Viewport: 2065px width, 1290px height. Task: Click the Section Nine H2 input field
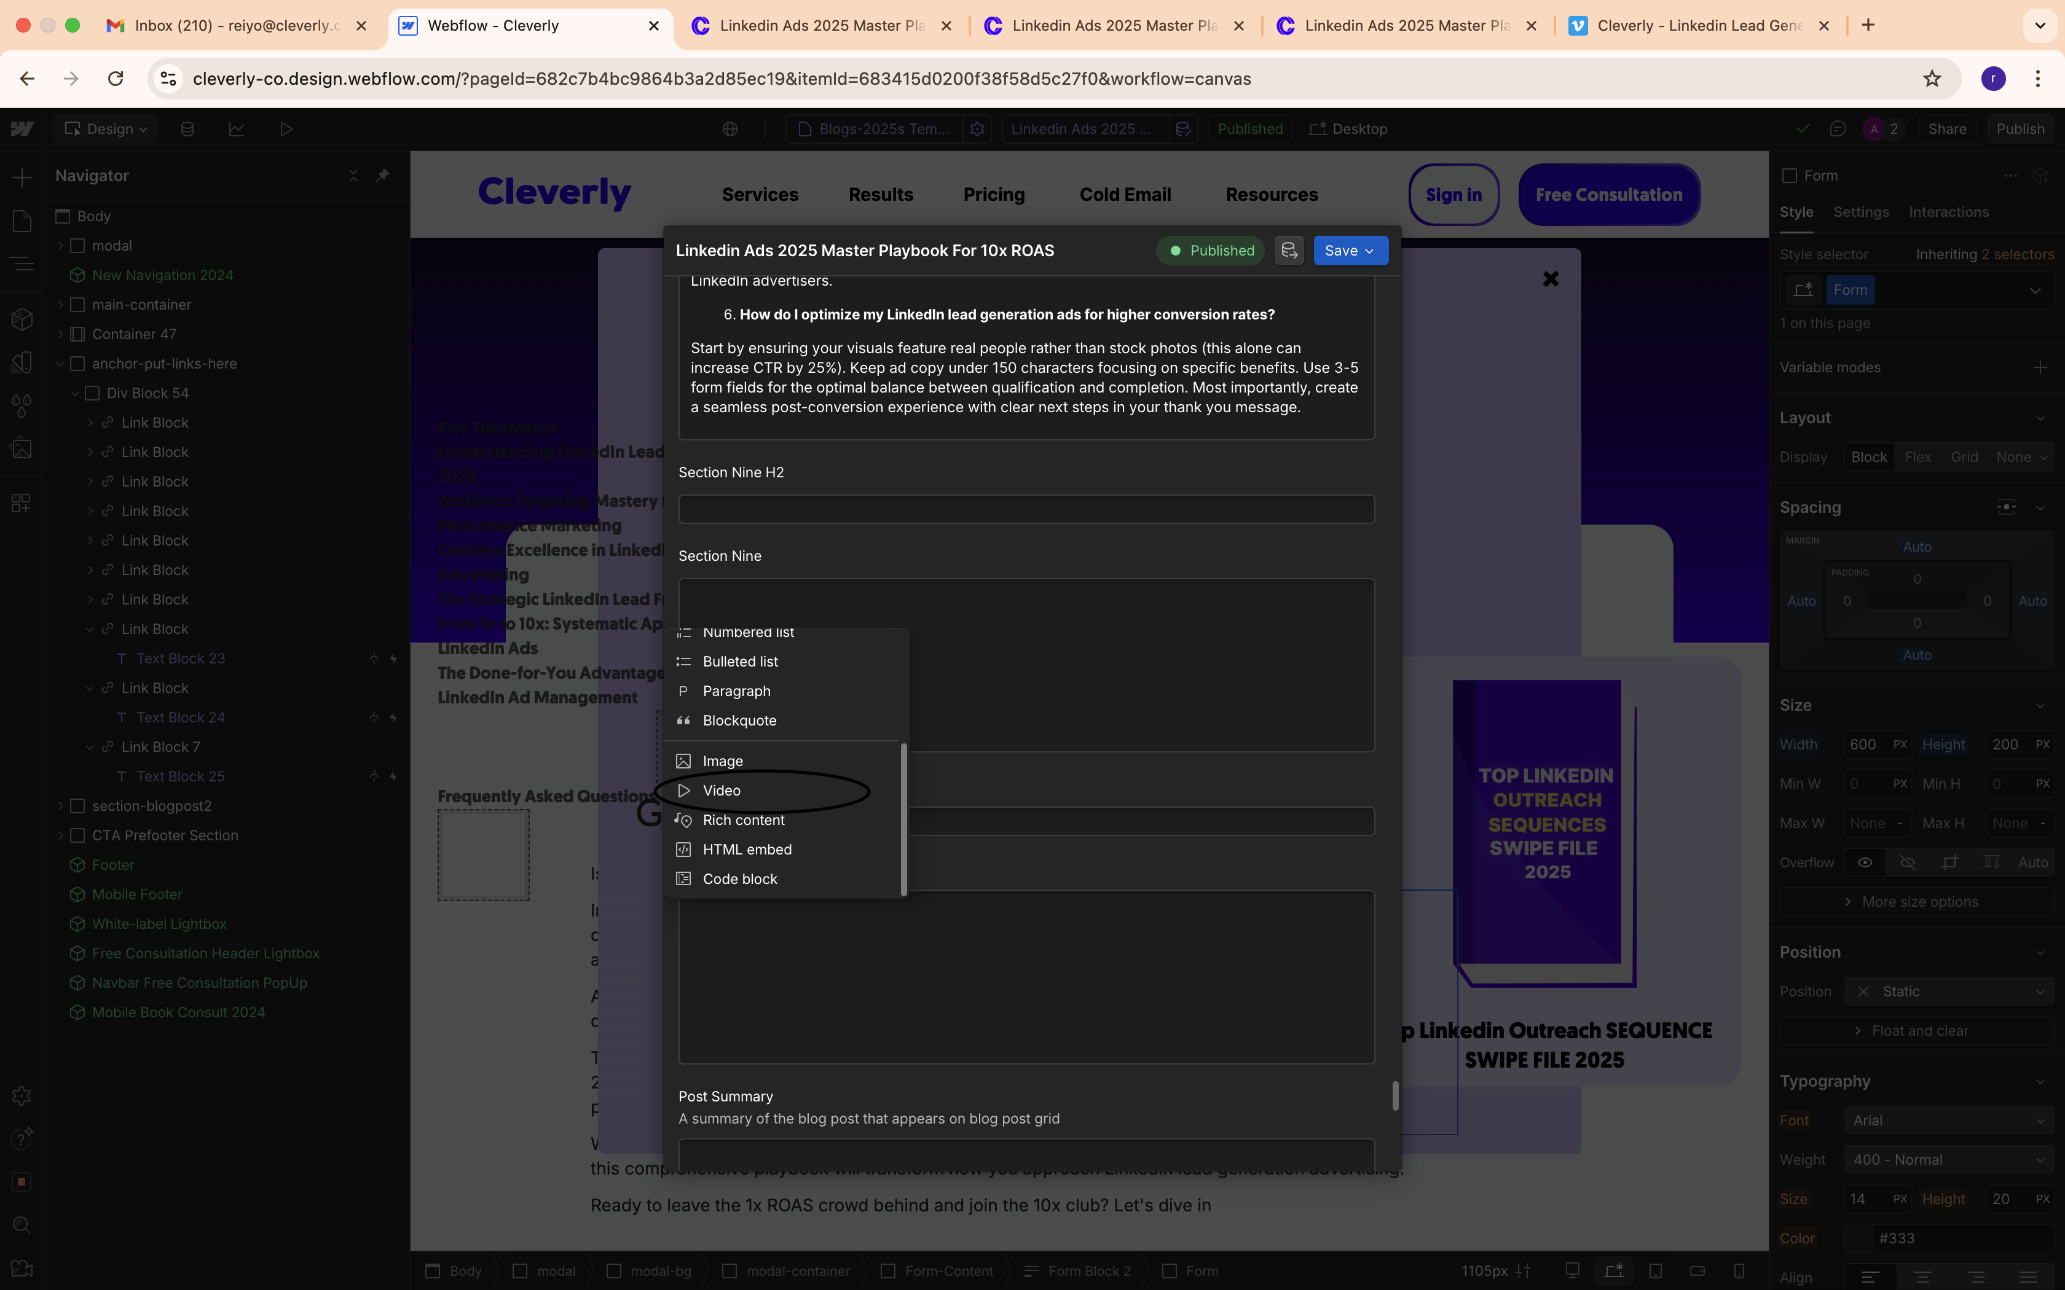[x=1026, y=509]
